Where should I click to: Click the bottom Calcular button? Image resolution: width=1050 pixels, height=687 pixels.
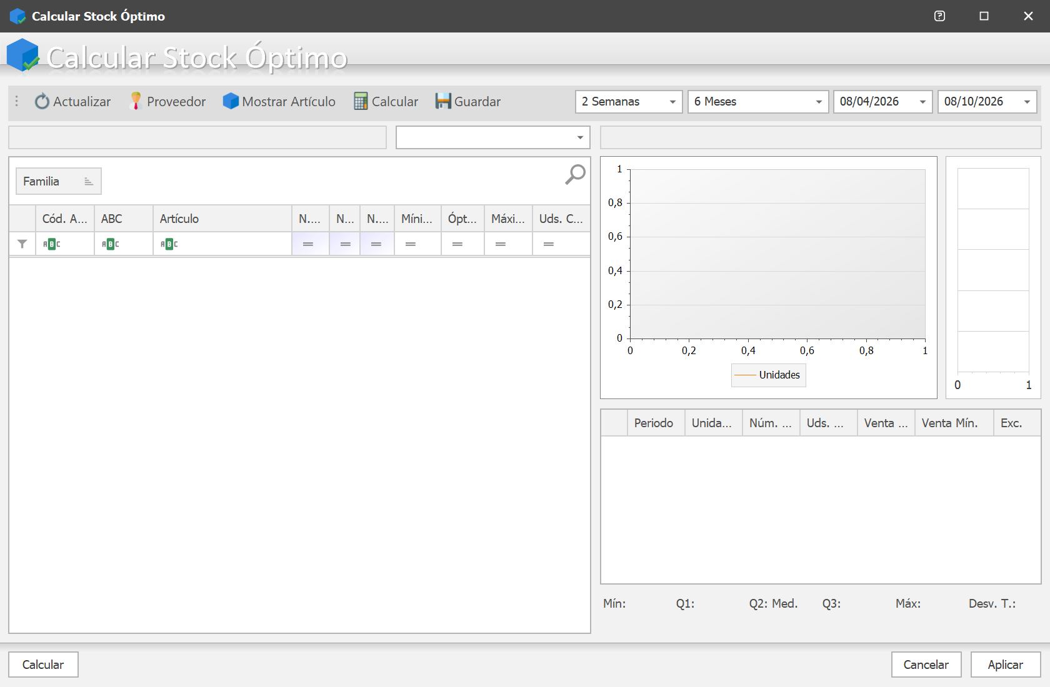(x=43, y=665)
